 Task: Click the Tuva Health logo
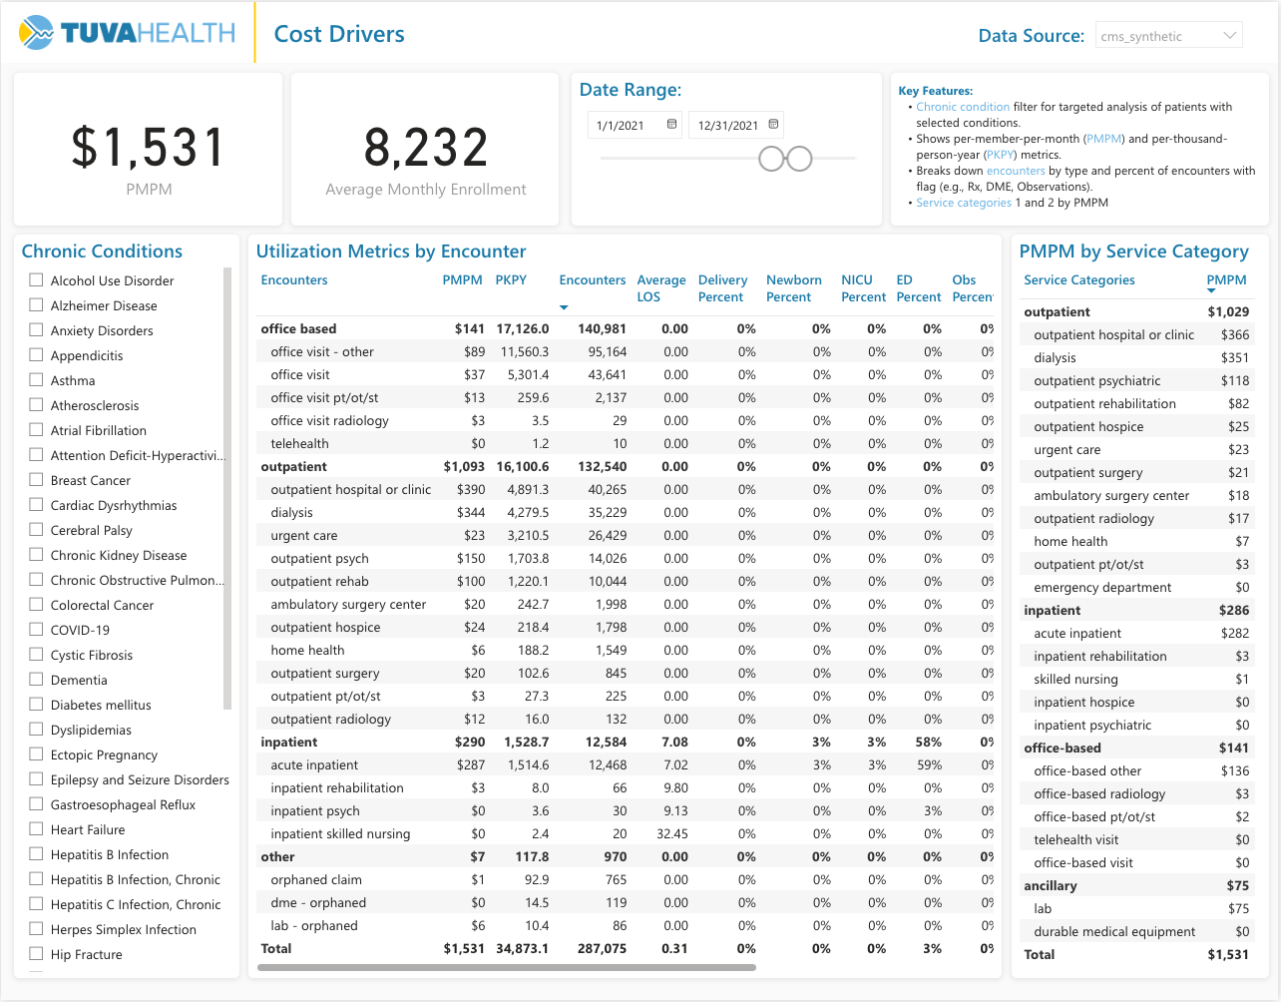[127, 33]
